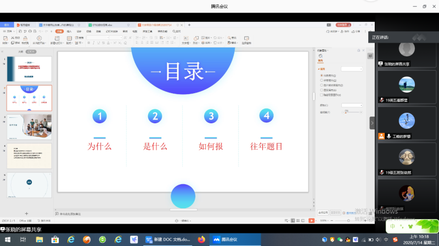Image resolution: width=439 pixels, height=246 pixels.
Task: Click the new tab plus icon in WPS
Action: 189,25
